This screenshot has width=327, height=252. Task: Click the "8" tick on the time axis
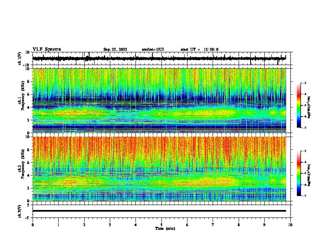tap(239, 225)
